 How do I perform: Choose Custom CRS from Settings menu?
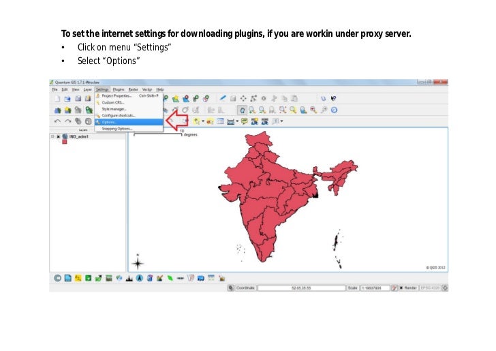point(129,102)
